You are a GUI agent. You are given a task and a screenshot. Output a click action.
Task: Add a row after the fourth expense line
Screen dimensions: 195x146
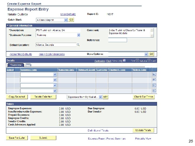[x=154, y=91]
